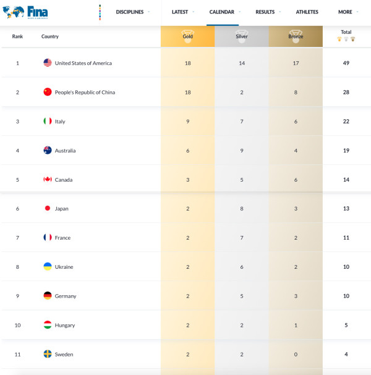Click the Germany flag icon
This screenshot has height=375, width=371.
(x=48, y=296)
